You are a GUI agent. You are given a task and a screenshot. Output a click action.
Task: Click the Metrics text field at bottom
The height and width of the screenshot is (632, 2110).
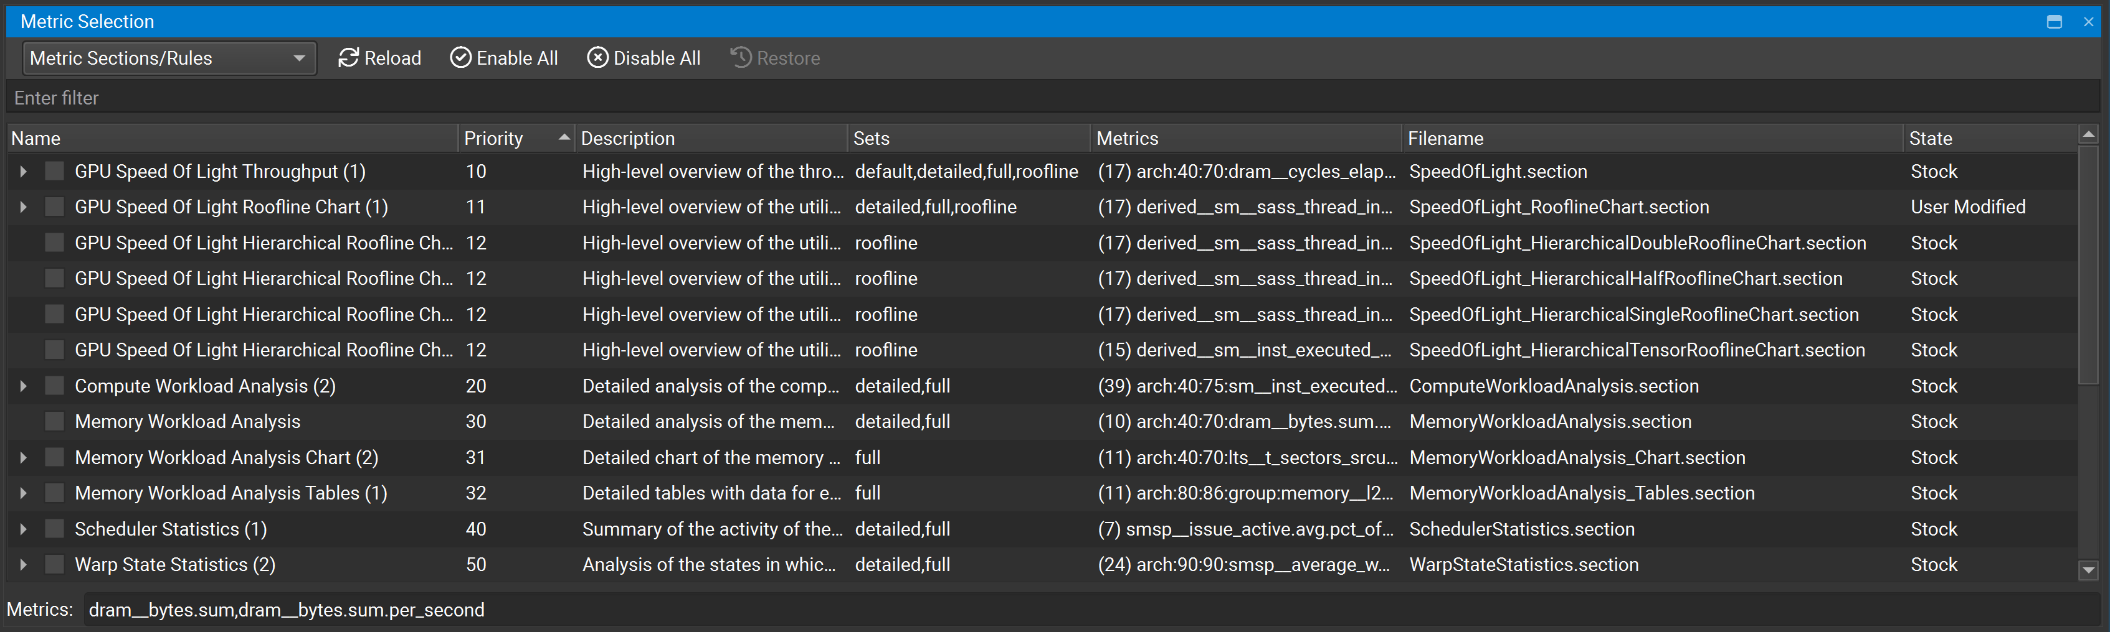click(1091, 610)
